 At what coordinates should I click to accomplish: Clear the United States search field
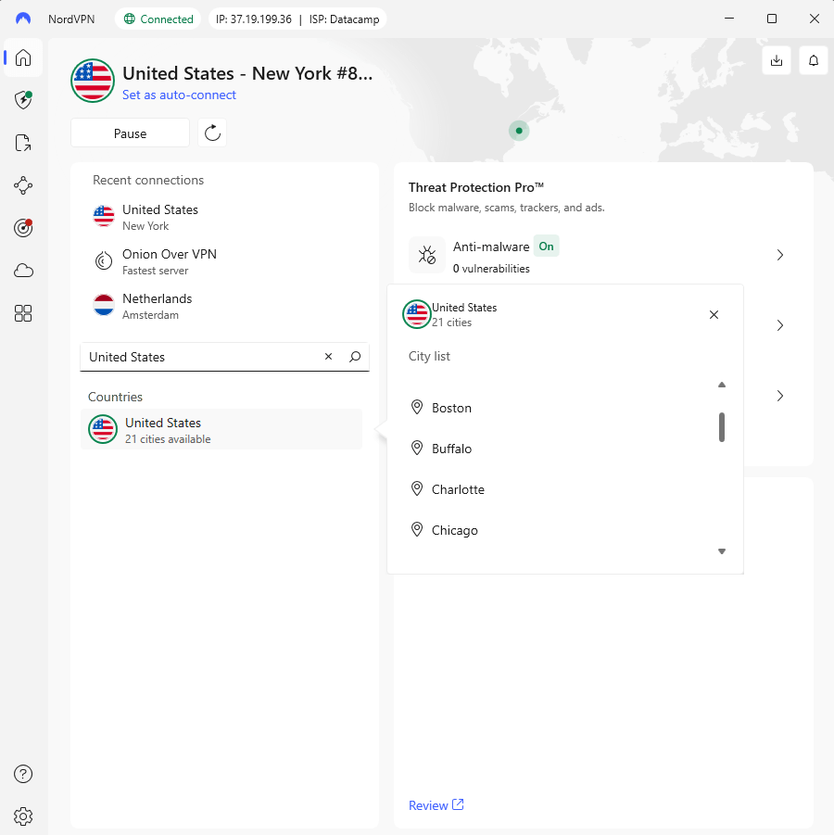pyautogui.click(x=328, y=356)
